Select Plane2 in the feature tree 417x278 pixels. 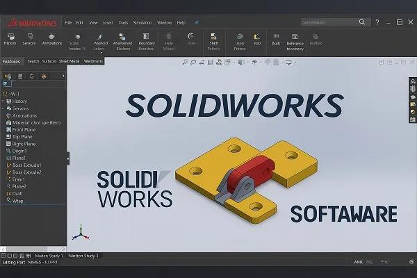[16, 186]
